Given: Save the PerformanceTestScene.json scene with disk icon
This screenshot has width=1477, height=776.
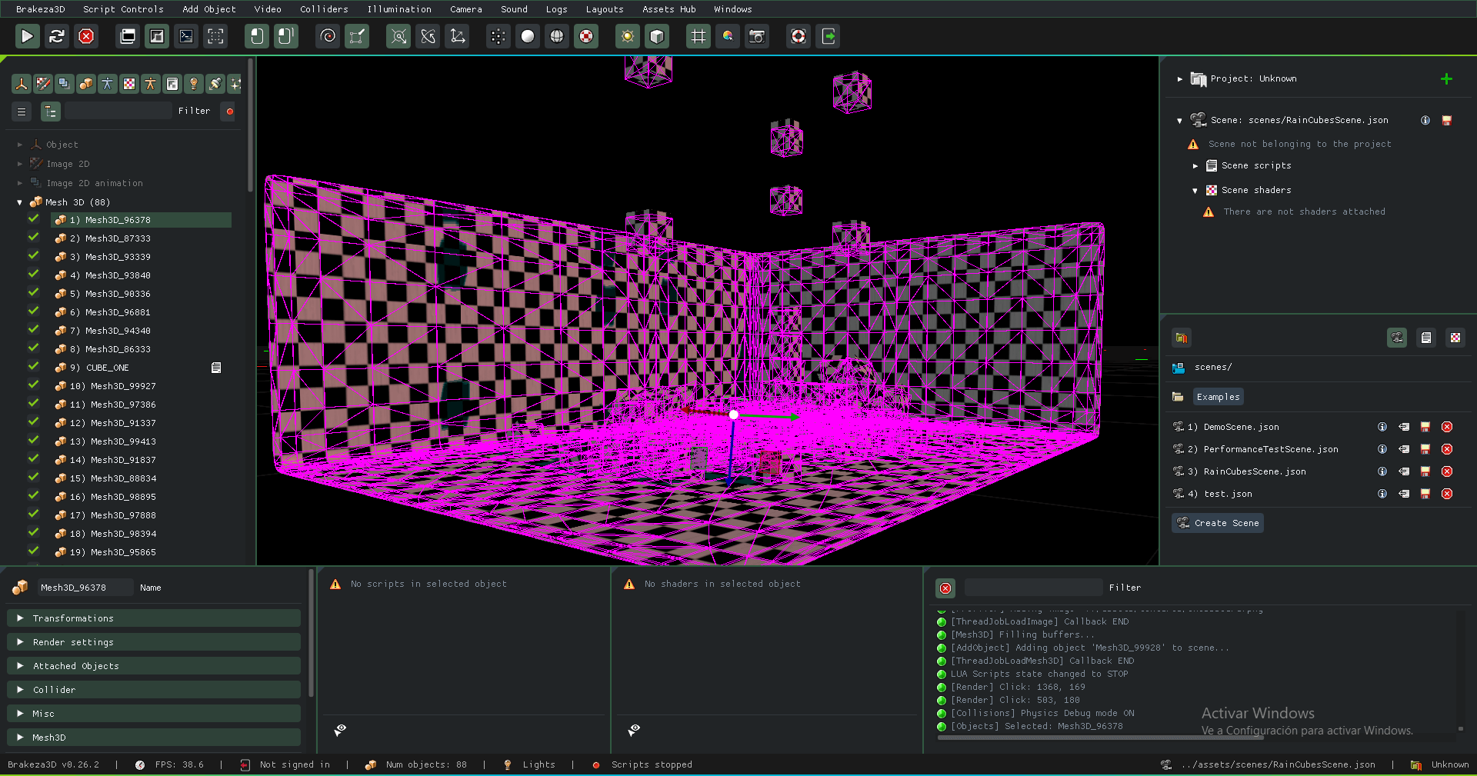Looking at the screenshot, I should coord(1425,449).
